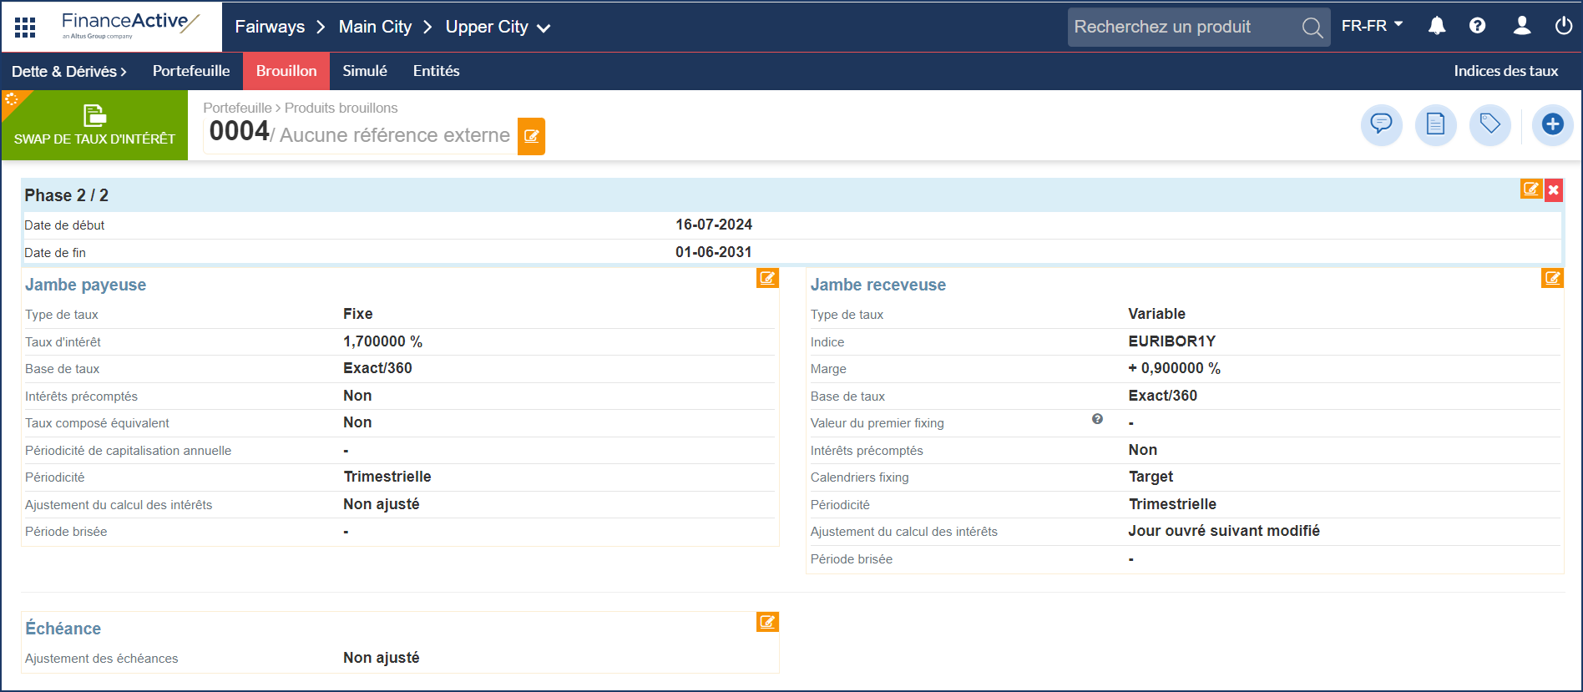Viewport: 1583px width, 692px height.
Task: Open the user profile icon
Action: pos(1521,26)
